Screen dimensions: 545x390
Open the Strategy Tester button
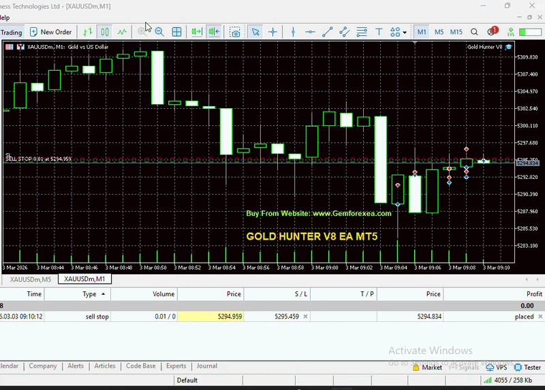(527, 368)
